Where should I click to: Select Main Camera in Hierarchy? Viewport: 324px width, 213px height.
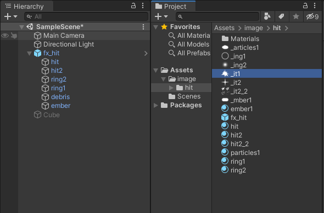tap(64, 36)
